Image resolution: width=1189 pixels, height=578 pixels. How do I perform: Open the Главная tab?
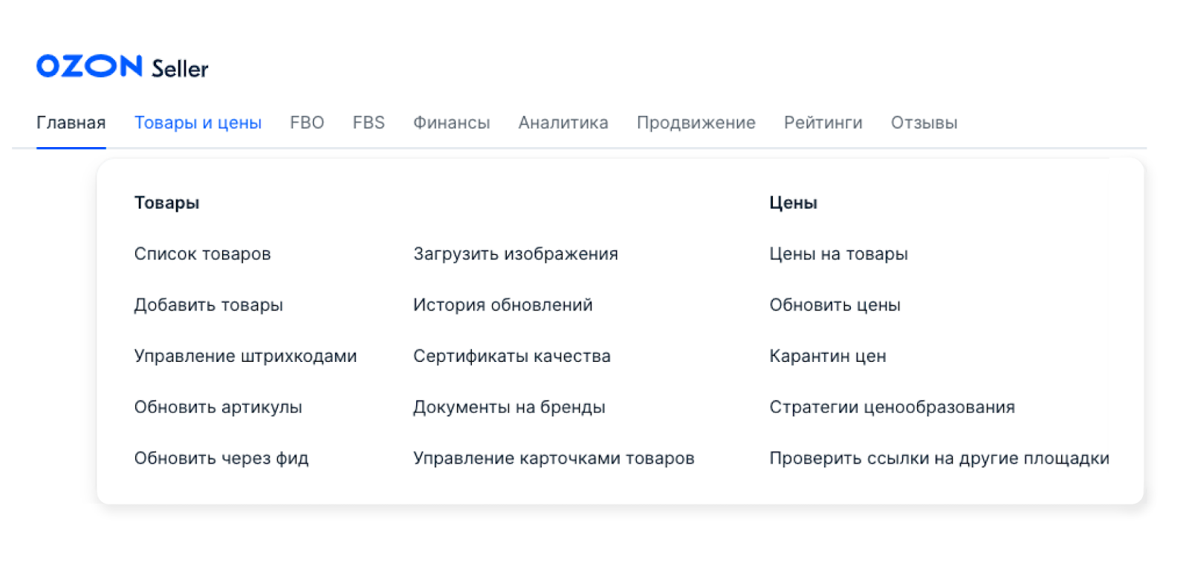tap(71, 123)
